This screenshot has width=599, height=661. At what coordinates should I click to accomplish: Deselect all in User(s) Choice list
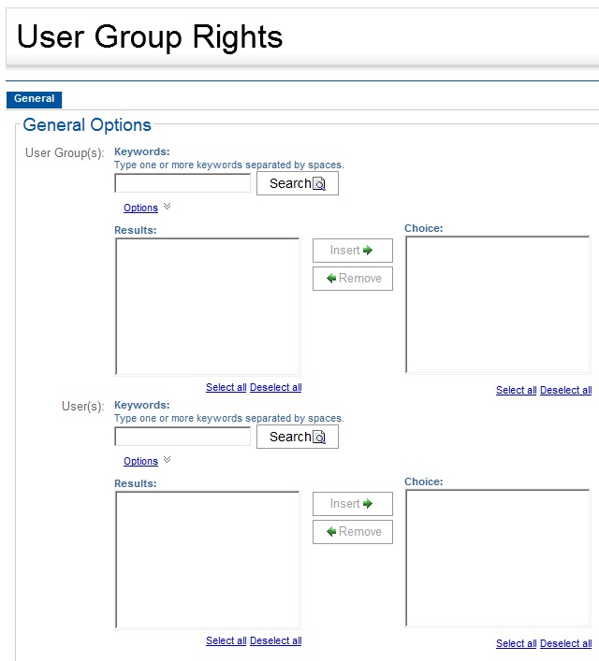565,644
